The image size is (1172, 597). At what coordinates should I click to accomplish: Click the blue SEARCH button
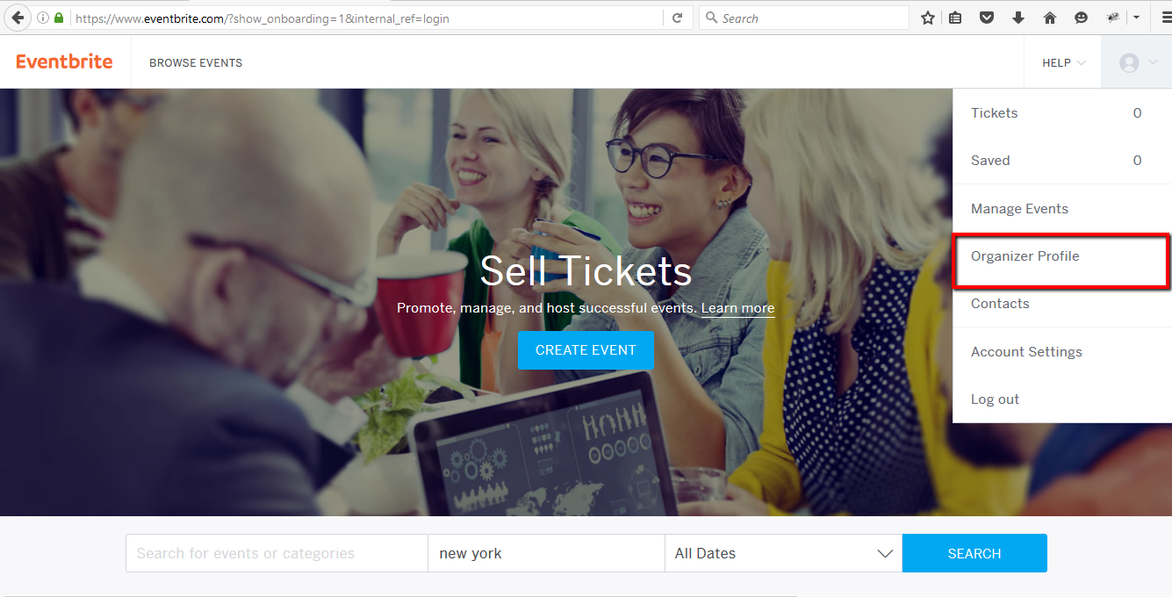point(974,553)
